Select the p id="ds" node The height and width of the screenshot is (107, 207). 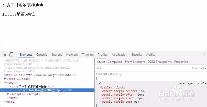[x=47, y=90]
